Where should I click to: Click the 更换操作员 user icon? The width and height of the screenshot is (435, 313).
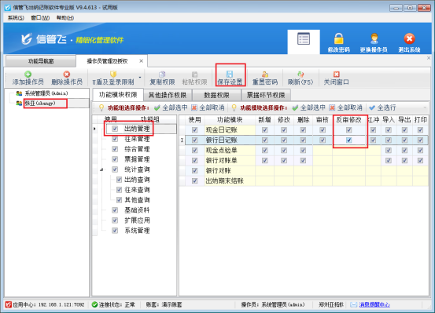pos(374,38)
